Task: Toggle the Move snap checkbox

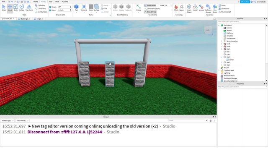Action: point(50,10)
